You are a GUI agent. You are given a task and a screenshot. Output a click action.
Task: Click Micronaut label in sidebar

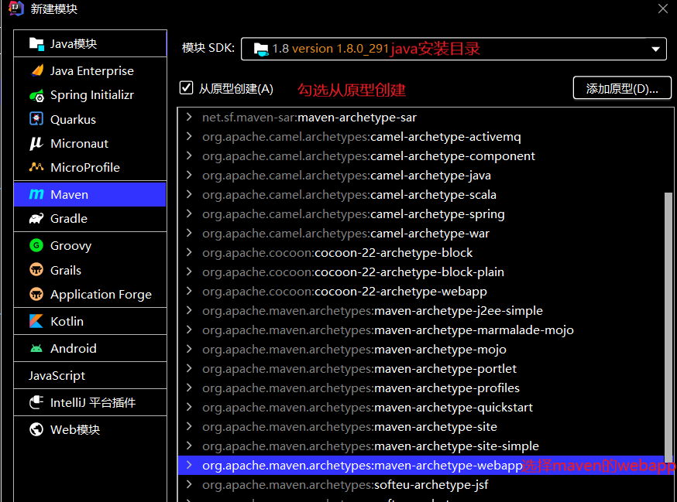point(80,144)
